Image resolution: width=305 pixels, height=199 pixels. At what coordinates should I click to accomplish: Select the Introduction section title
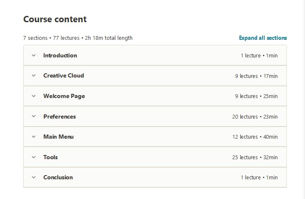(x=60, y=55)
